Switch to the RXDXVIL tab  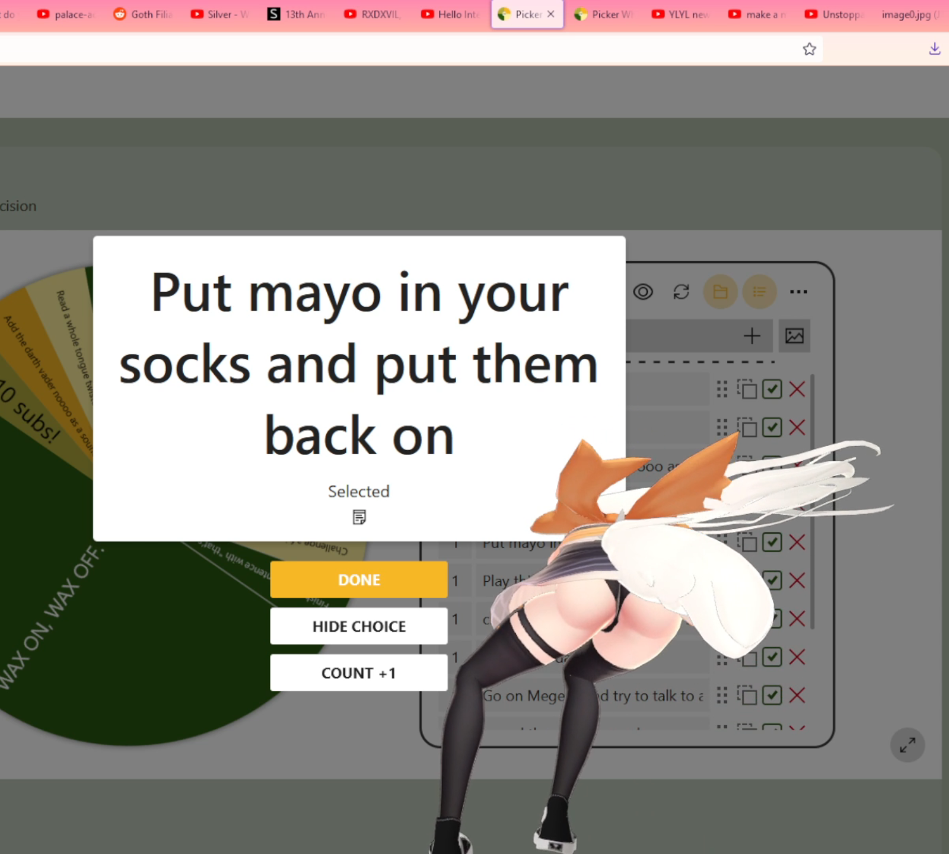(373, 14)
